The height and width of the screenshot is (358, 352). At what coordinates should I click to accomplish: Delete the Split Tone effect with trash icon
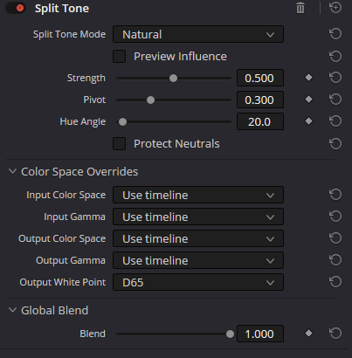[300, 8]
